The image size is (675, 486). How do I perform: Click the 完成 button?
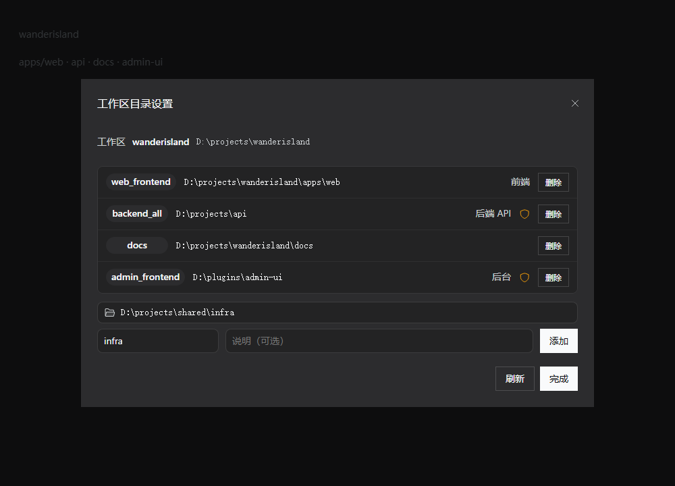coord(559,379)
